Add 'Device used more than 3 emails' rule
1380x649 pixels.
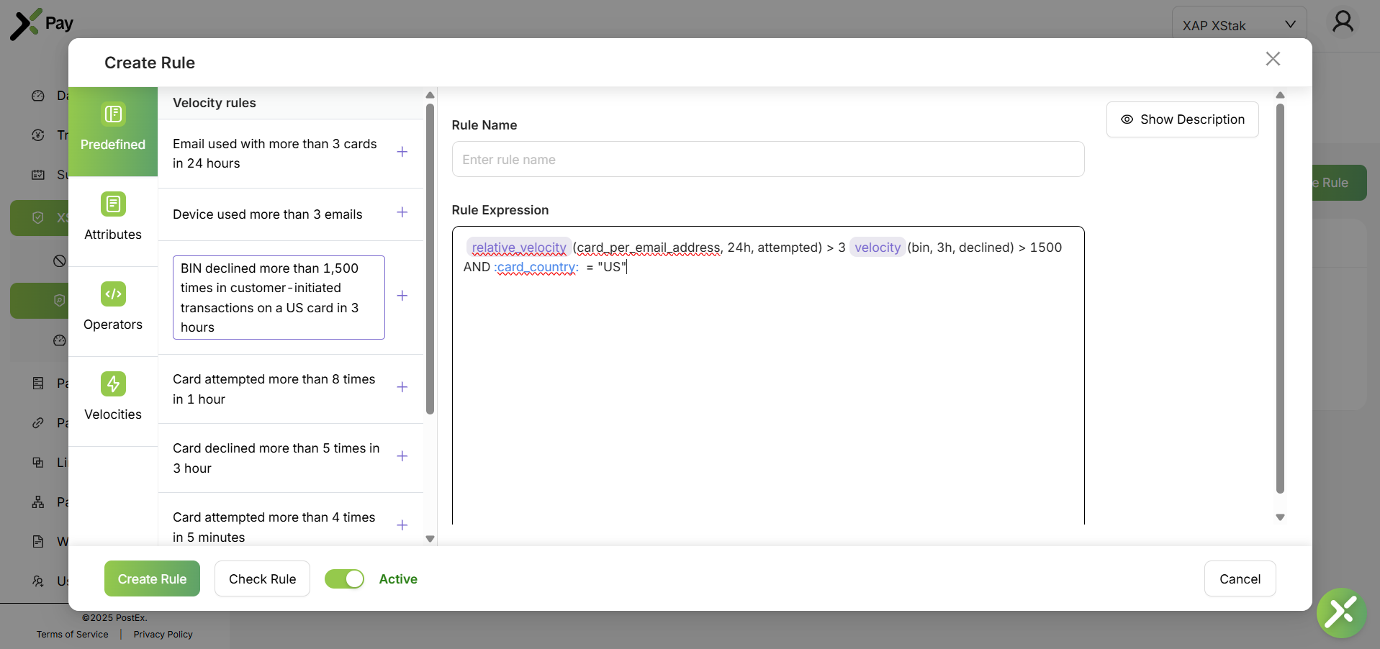coord(402,212)
